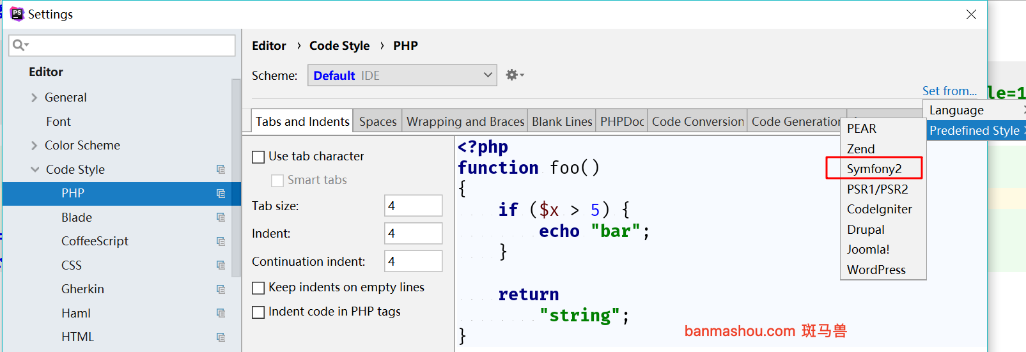This screenshot has width=1026, height=352.
Task: Click the settings tree scrollbar
Action: 236,179
